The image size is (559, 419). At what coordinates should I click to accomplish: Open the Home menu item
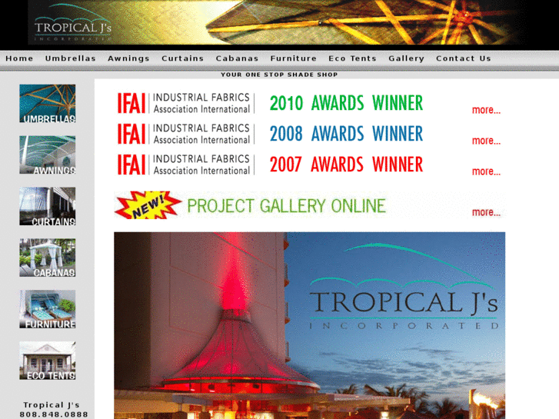coord(19,58)
